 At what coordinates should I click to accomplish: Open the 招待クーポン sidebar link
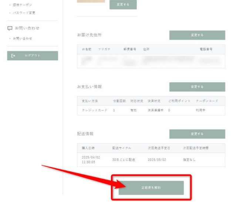[23, 5]
